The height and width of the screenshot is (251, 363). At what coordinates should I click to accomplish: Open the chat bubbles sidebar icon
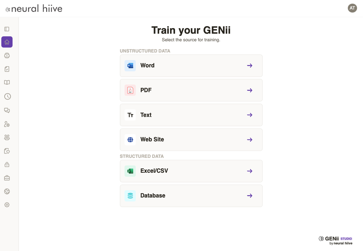coord(7,110)
